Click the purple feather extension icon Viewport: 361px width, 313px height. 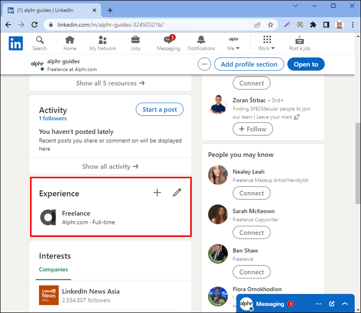pyautogui.click(x=286, y=25)
